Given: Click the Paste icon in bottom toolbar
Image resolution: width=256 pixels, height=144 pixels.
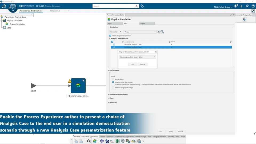Looking at the screenshot, I should [x=81, y=141].
